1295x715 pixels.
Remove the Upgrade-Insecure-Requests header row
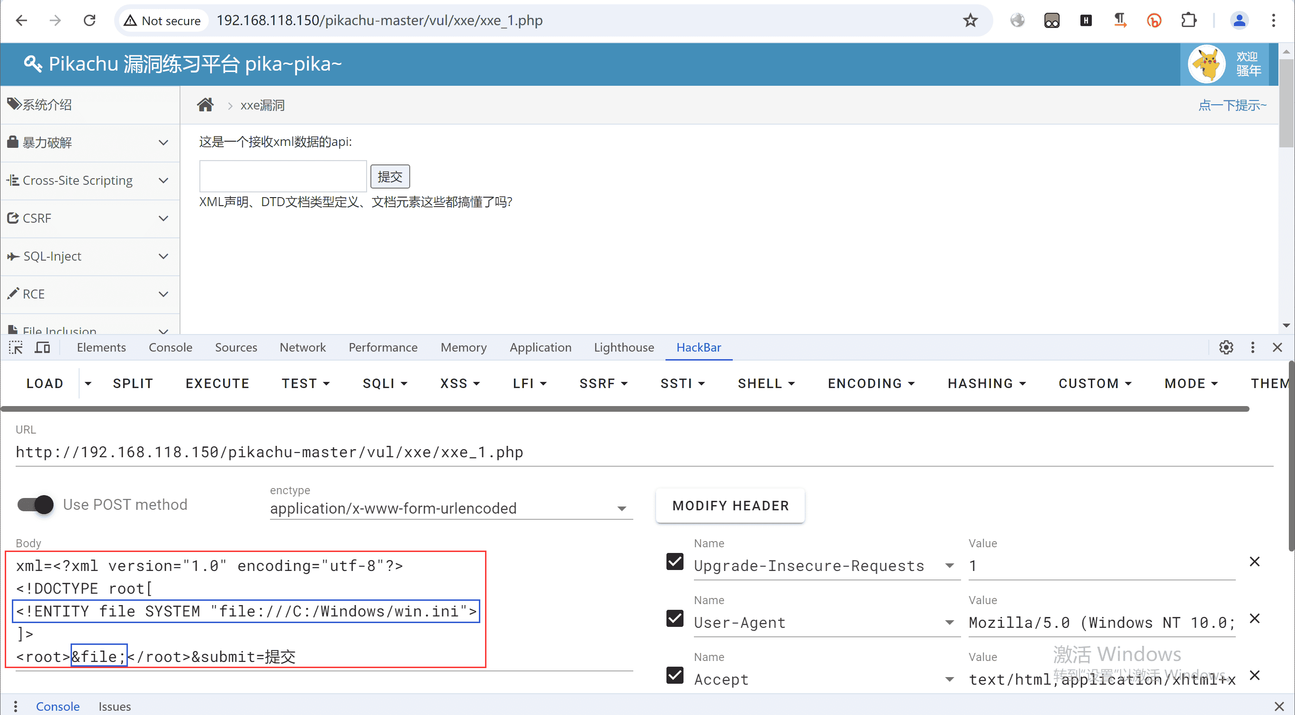1254,561
